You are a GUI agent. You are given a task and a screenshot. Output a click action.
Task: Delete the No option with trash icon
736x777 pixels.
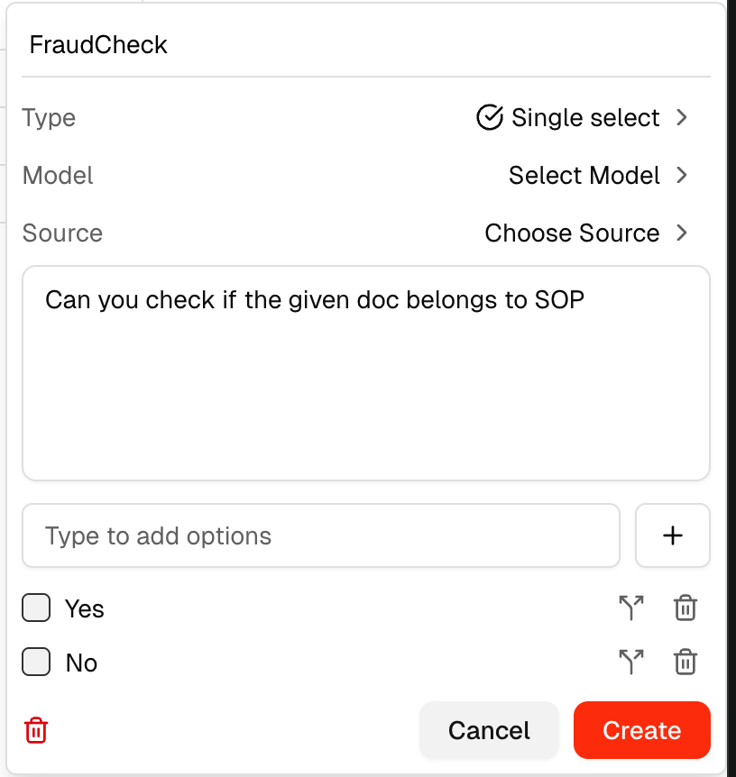click(x=685, y=663)
